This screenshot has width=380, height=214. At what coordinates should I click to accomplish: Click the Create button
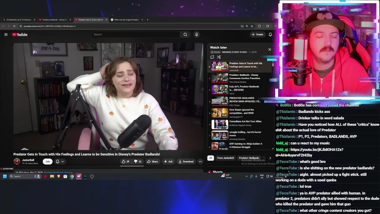257,34
